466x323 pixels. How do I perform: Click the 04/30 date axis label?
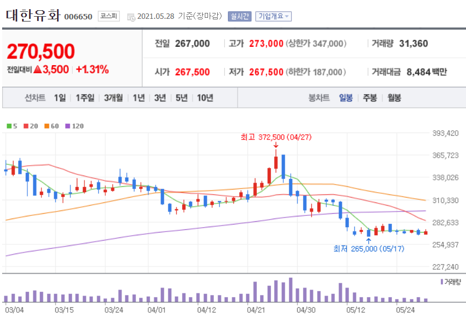(306, 310)
